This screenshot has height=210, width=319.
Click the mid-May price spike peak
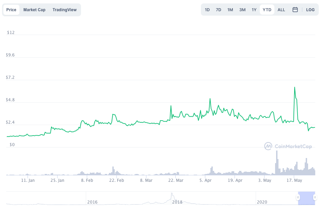tap(294, 87)
